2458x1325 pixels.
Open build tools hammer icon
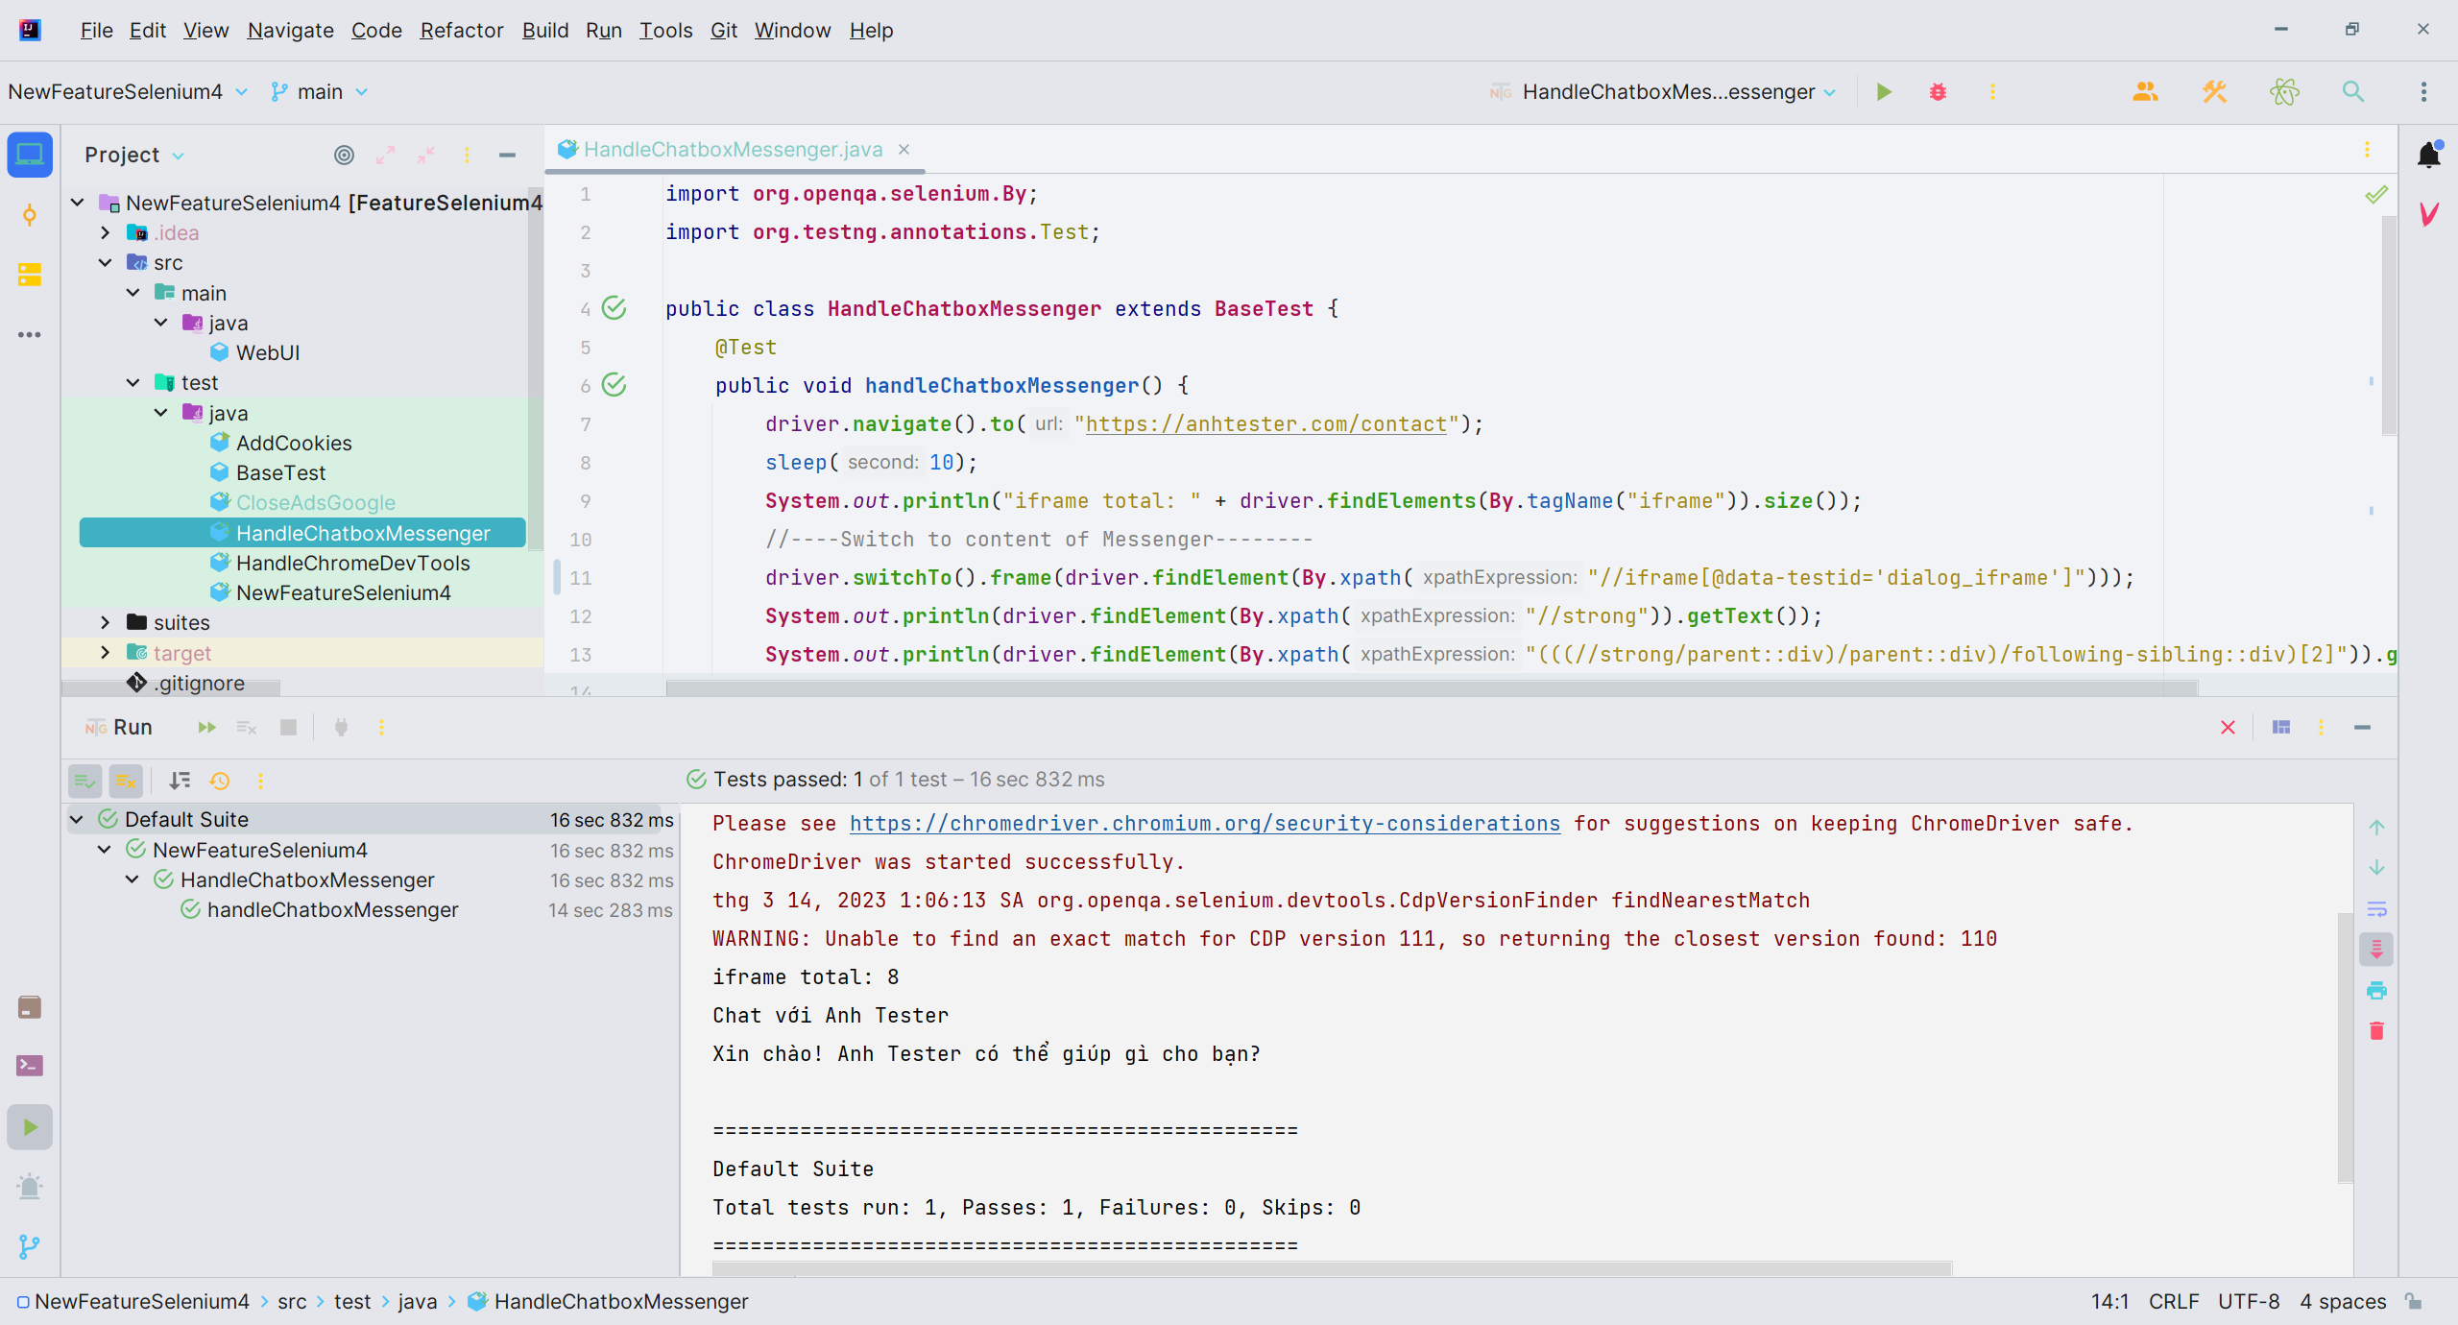pyautogui.click(x=2215, y=91)
